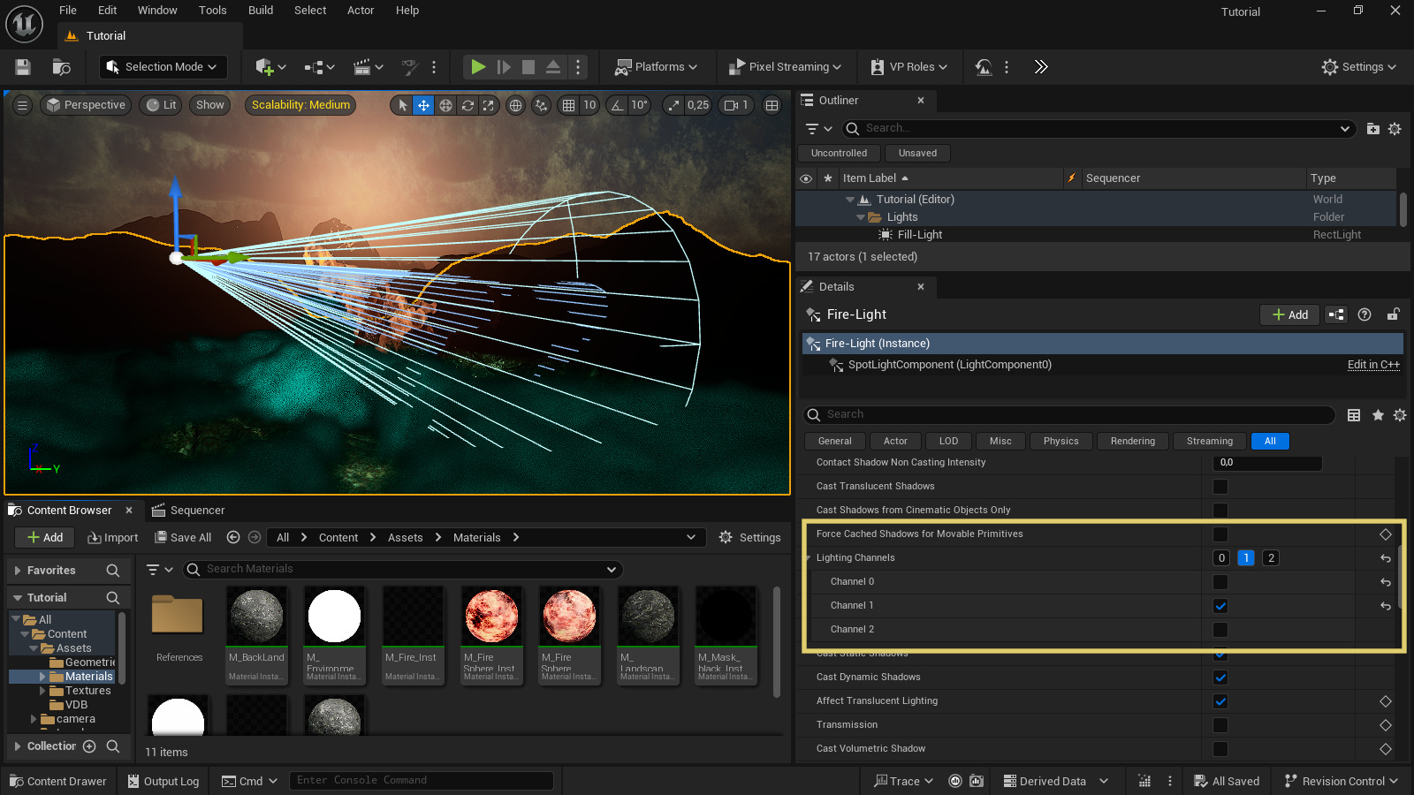Screen dimensions: 1414x795
Task: Open the Actor menu
Action: (x=361, y=11)
